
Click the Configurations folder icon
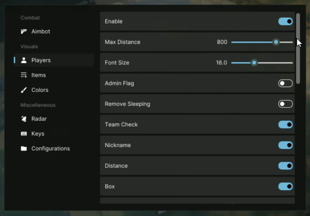click(24, 149)
